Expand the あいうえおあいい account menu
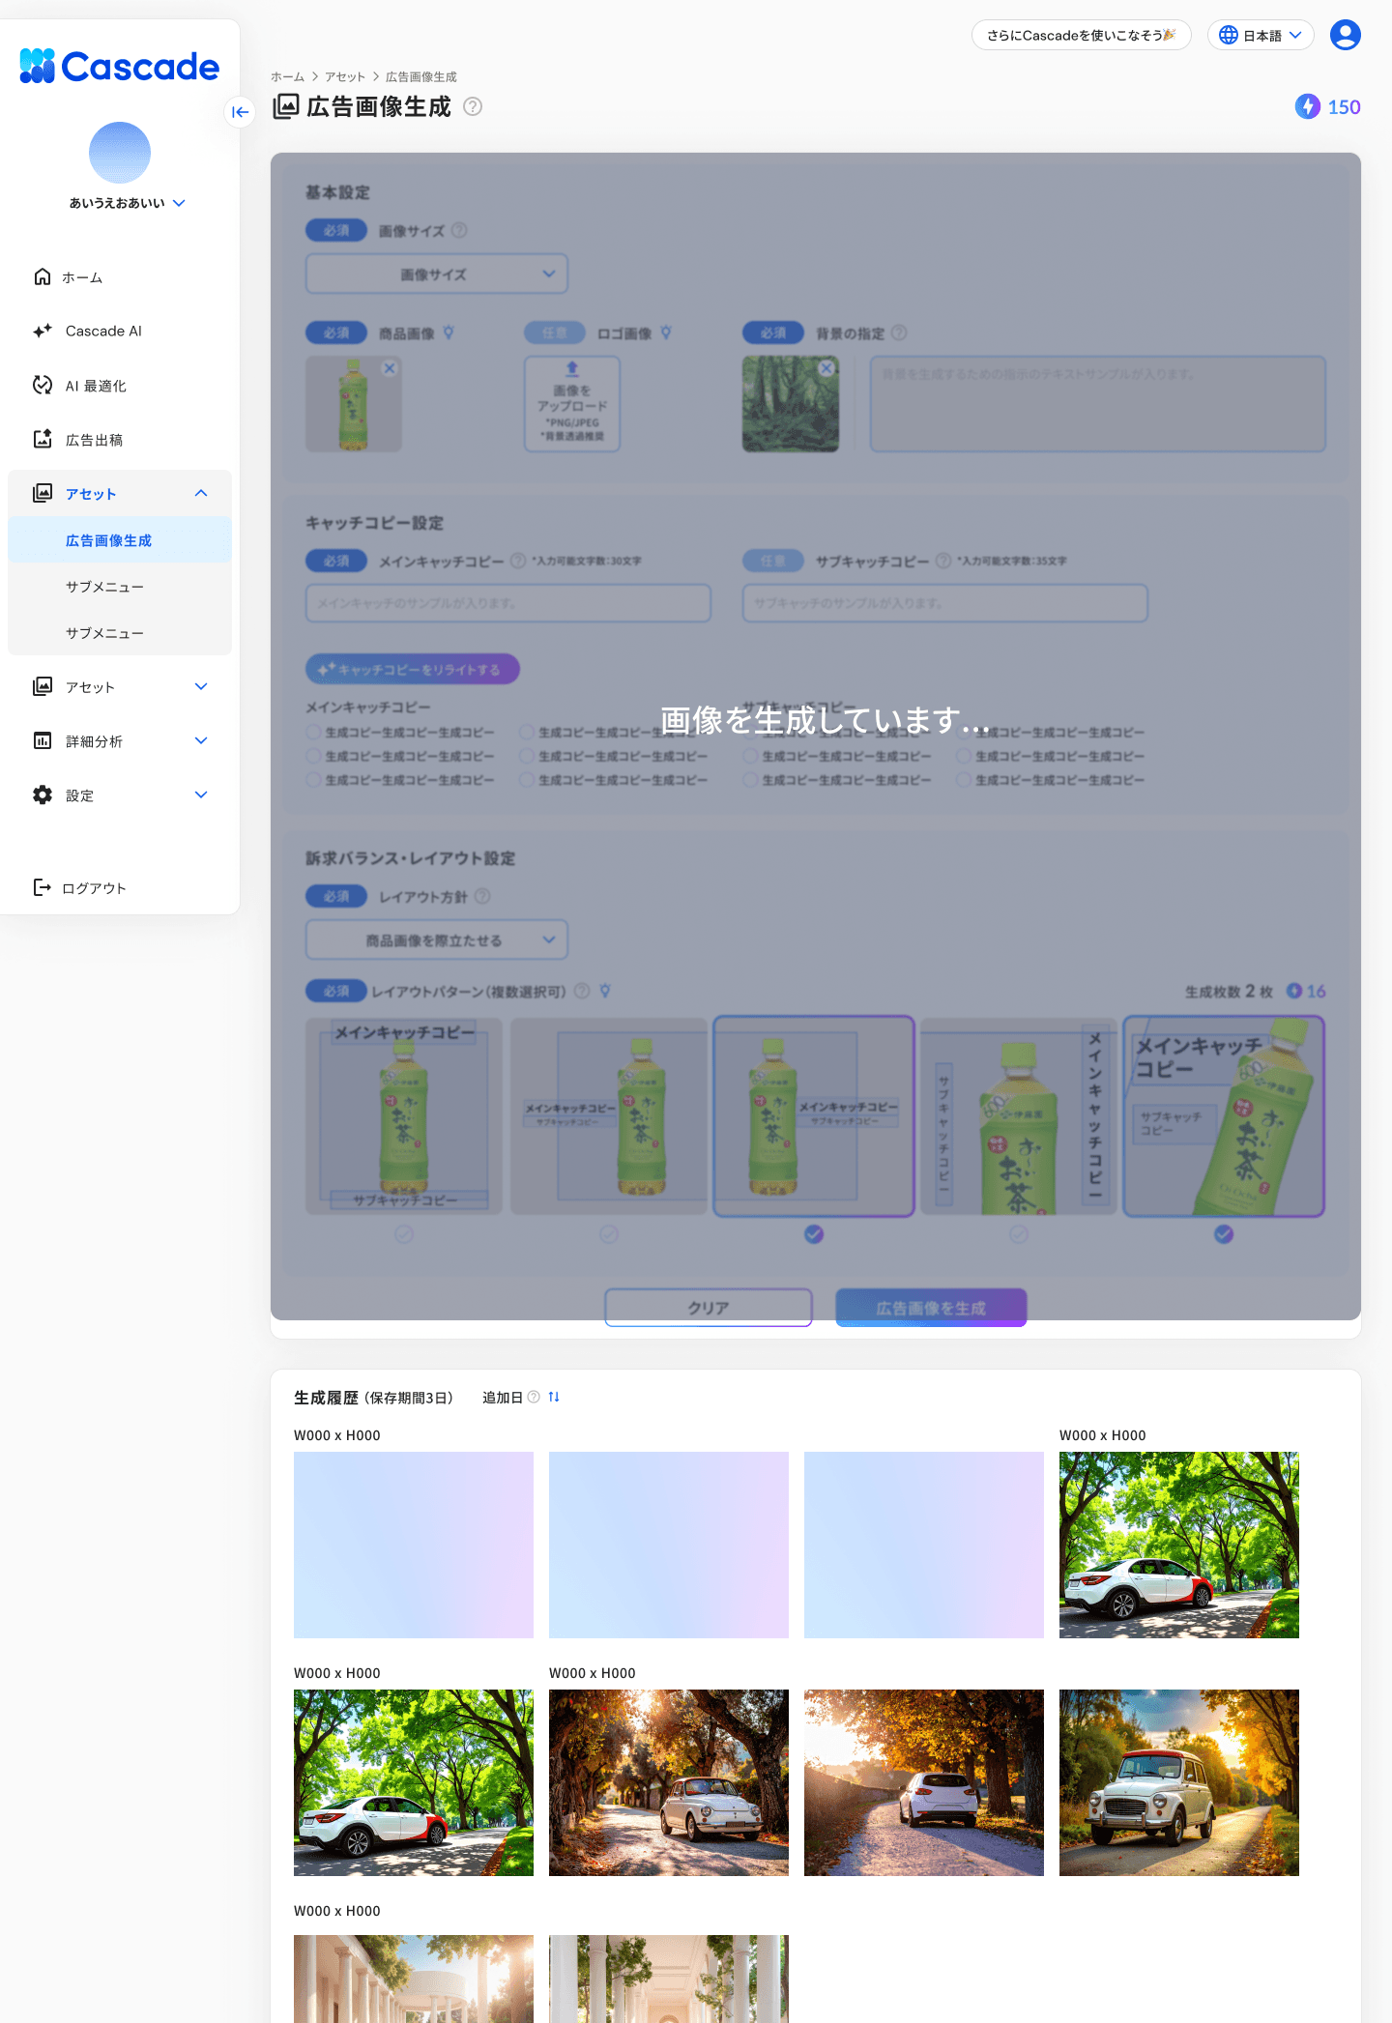 [179, 203]
